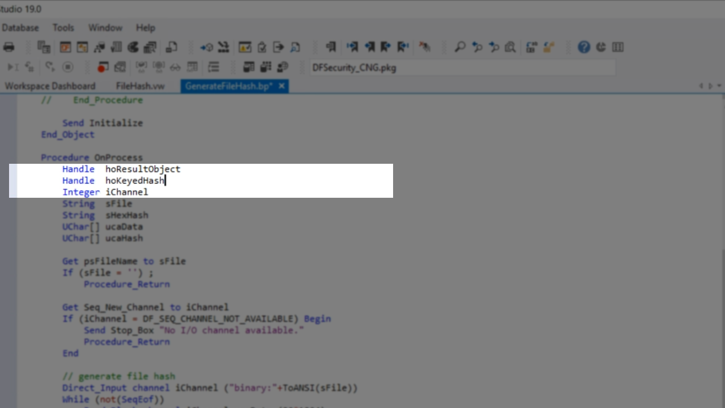Click the Find magnifying glass icon
The width and height of the screenshot is (725, 408).
pyautogui.click(x=460, y=47)
